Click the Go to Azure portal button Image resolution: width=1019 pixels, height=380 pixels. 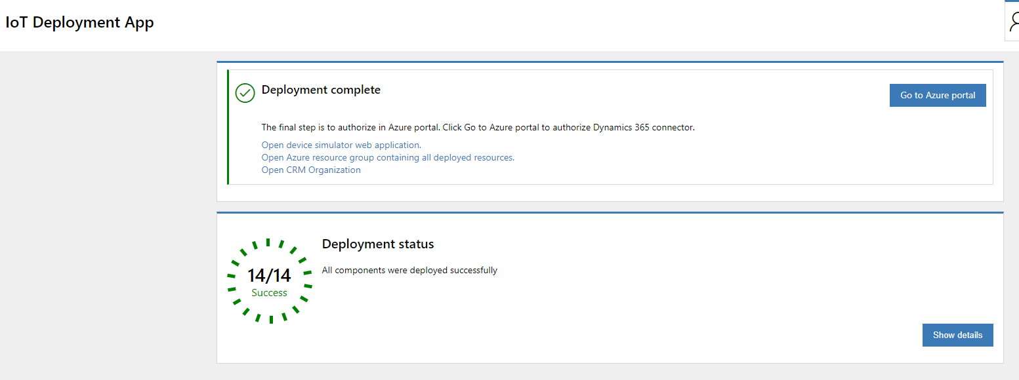point(938,95)
